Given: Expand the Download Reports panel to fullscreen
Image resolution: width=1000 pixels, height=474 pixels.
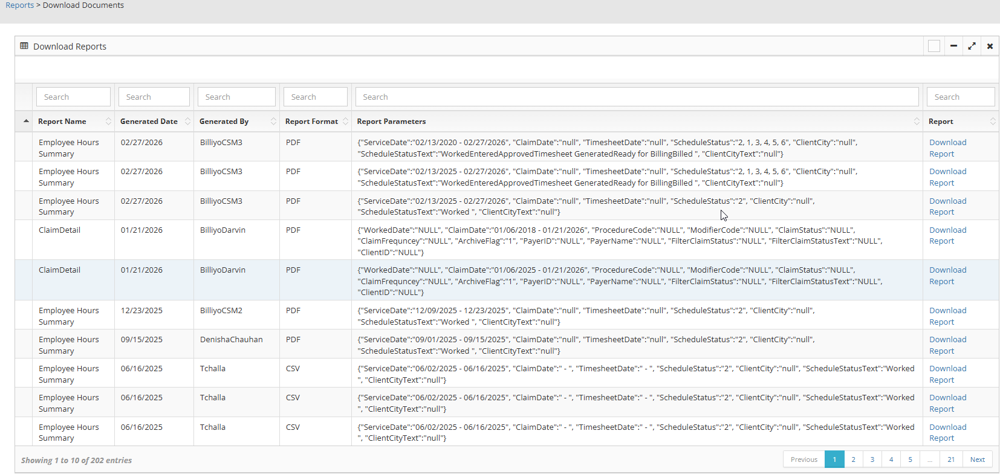Looking at the screenshot, I should click(x=972, y=46).
